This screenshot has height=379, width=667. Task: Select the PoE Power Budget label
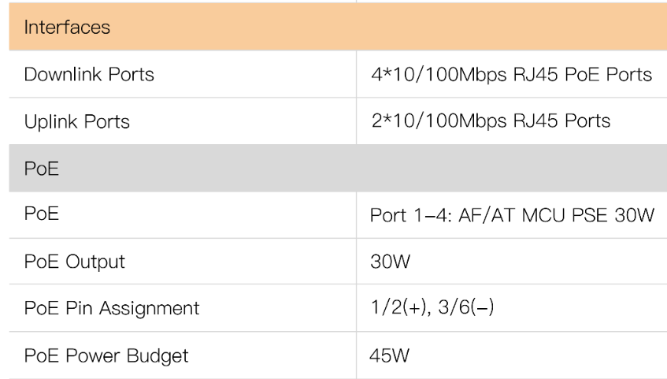106,355
